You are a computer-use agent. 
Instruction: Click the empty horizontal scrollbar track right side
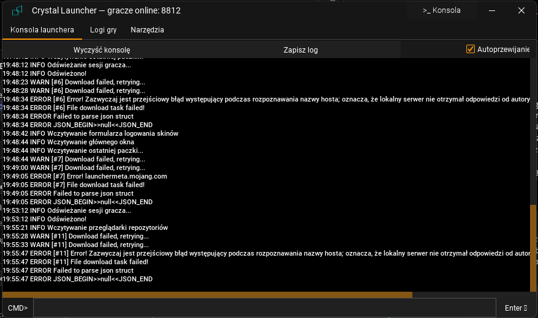coord(471,295)
